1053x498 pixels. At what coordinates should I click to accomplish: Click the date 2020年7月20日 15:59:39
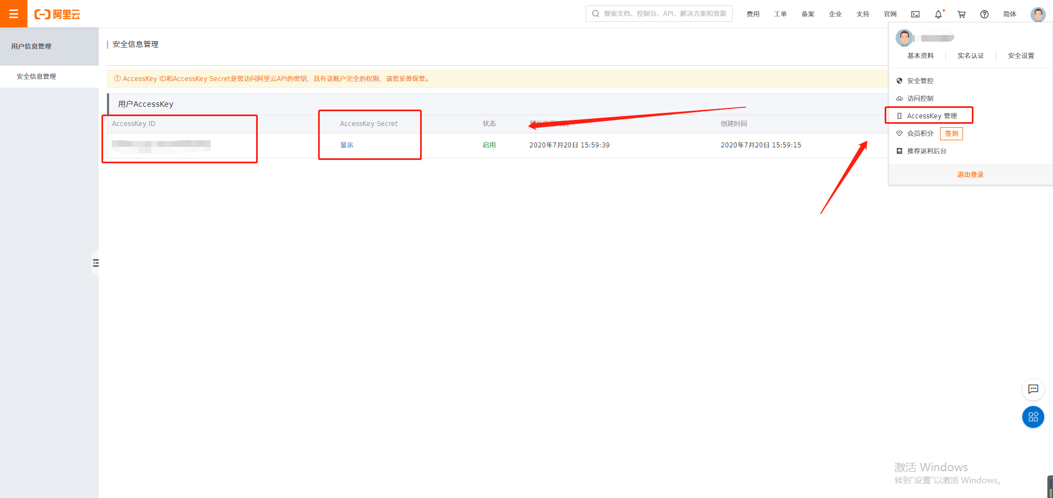click(x=569, y=145)
